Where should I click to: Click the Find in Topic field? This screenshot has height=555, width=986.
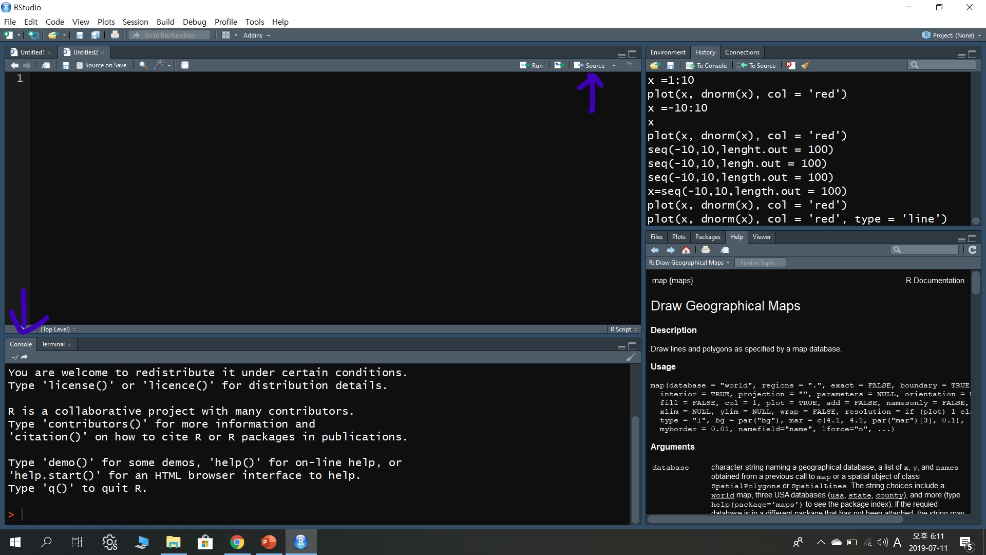pos(760,263)
